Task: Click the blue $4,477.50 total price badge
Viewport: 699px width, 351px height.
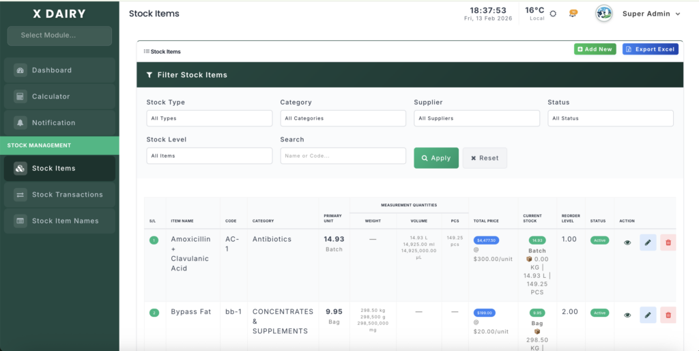Action: click(x=486, y=240)
